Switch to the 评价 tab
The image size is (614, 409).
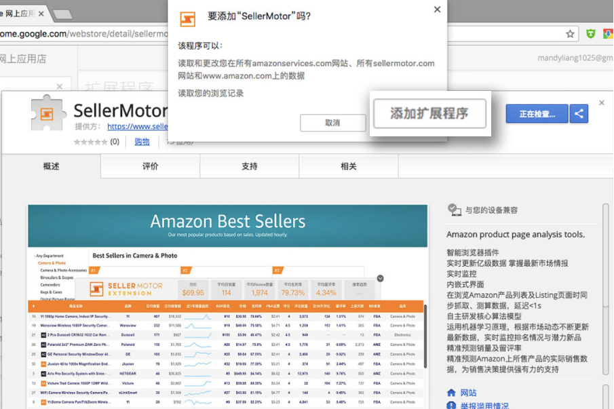coord(151,166)
